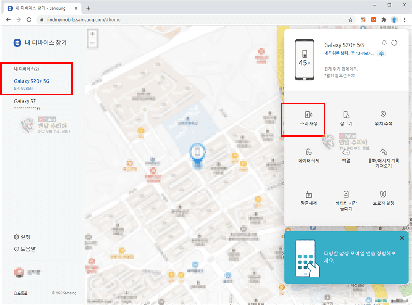The image size is (412, 305).
Task: Click the orange extension icon in toolbar
Action: tap(373, 19)
